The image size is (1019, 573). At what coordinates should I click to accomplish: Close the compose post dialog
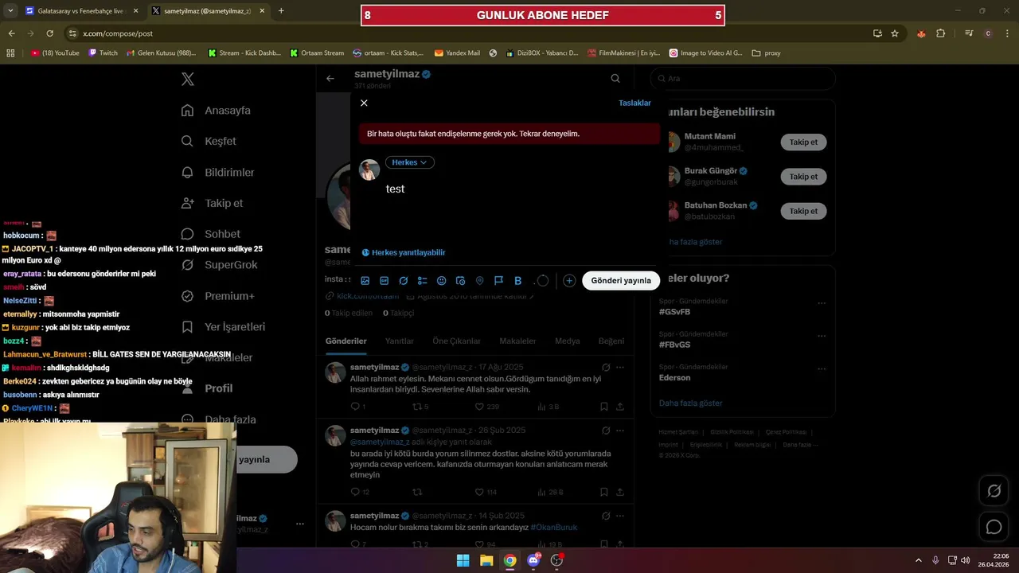tap(364, 103)
